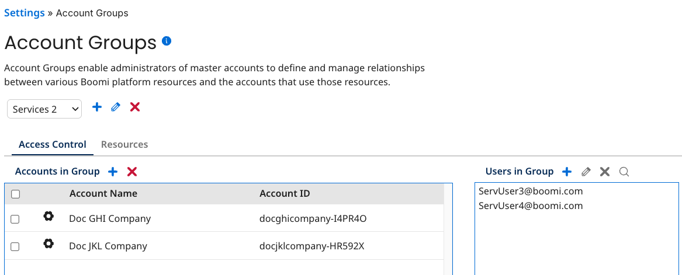Switch to the Access Control tab
The image size is (682, 275).
[53, 144]
